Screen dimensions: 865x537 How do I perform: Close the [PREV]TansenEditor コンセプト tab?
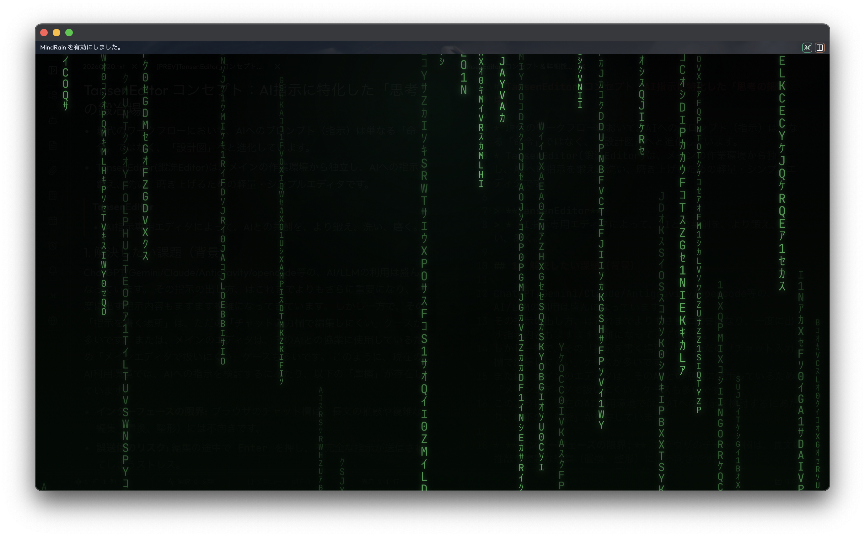click(x=277, y=66)
